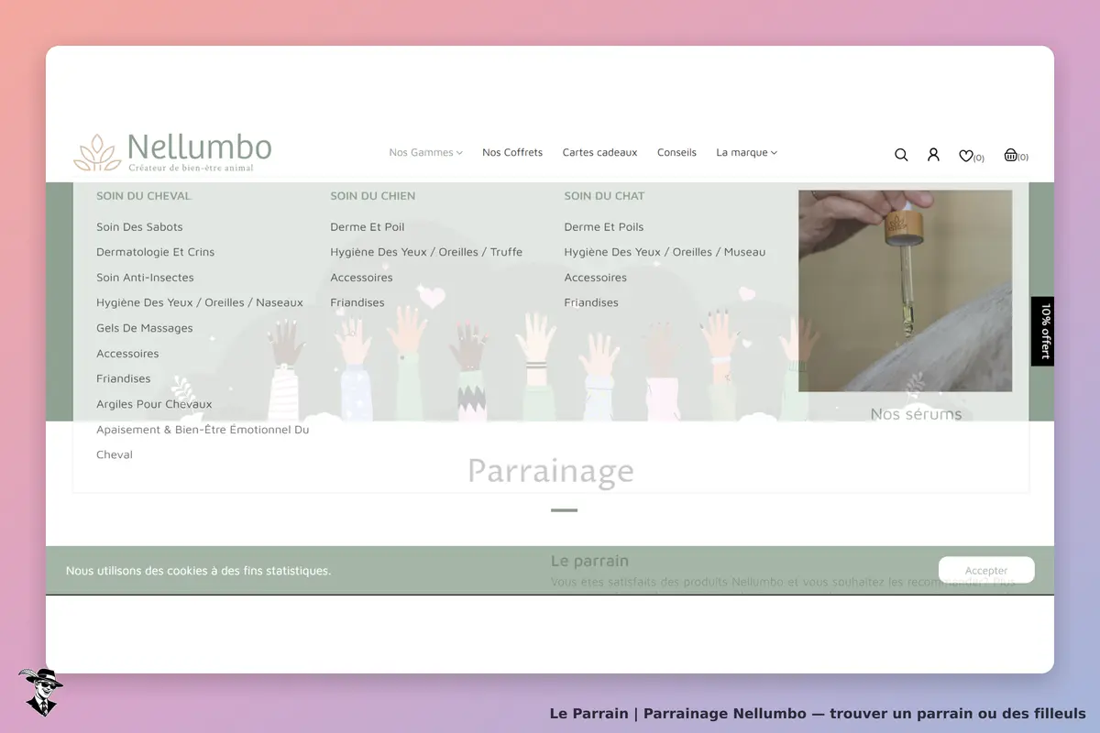Open Conseils menu item
This screenshot has height=733, width=1100.
[676, 152]
